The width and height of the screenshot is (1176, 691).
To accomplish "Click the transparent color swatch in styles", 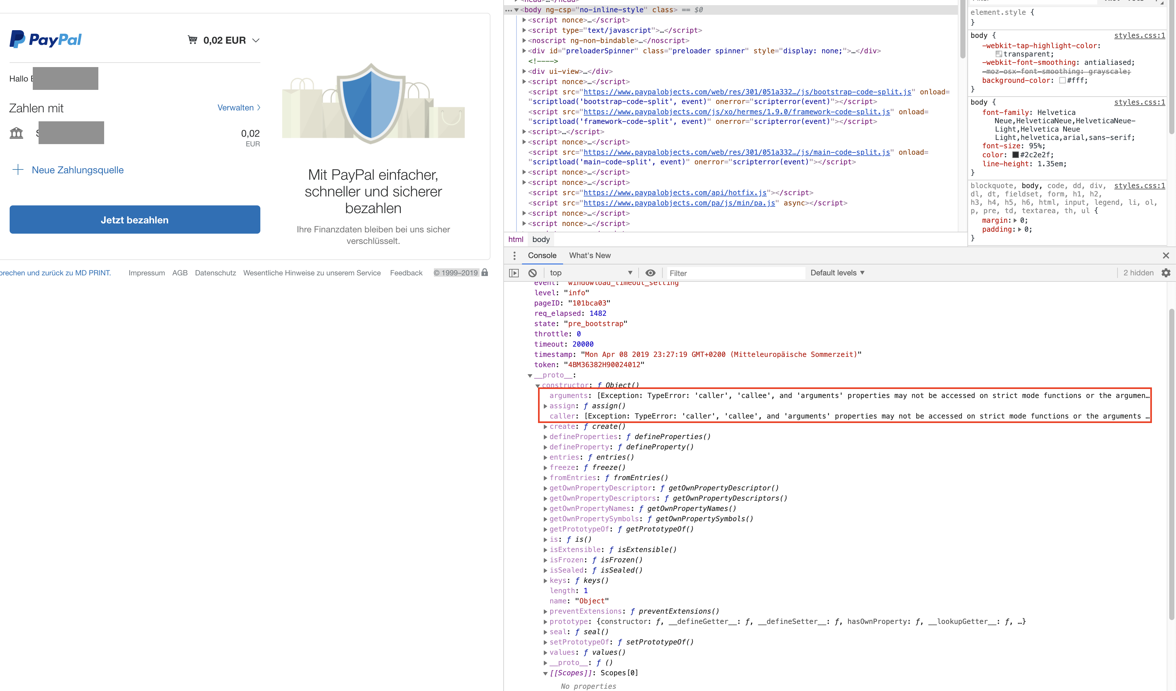I will 999,54.
